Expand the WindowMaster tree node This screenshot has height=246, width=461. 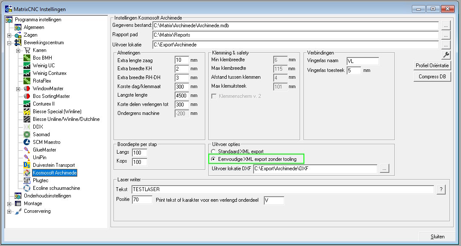pyautogui.click(x=18, y=89)
